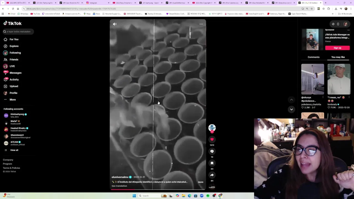Viewport: 354px width, 199px height.
Task: Click 'See translation' under the caption
Action: pyautogui.click(x=119, y=186)
